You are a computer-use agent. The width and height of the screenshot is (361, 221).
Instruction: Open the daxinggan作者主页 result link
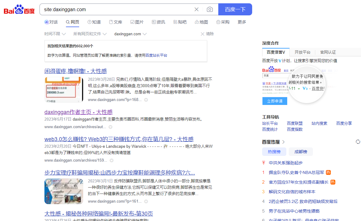coord(78,112)
